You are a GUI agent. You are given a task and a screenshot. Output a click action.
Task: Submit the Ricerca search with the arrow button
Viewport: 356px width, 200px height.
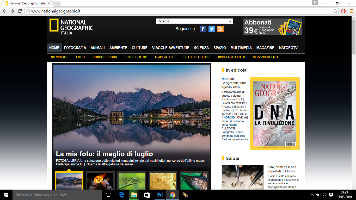point(231,21)
